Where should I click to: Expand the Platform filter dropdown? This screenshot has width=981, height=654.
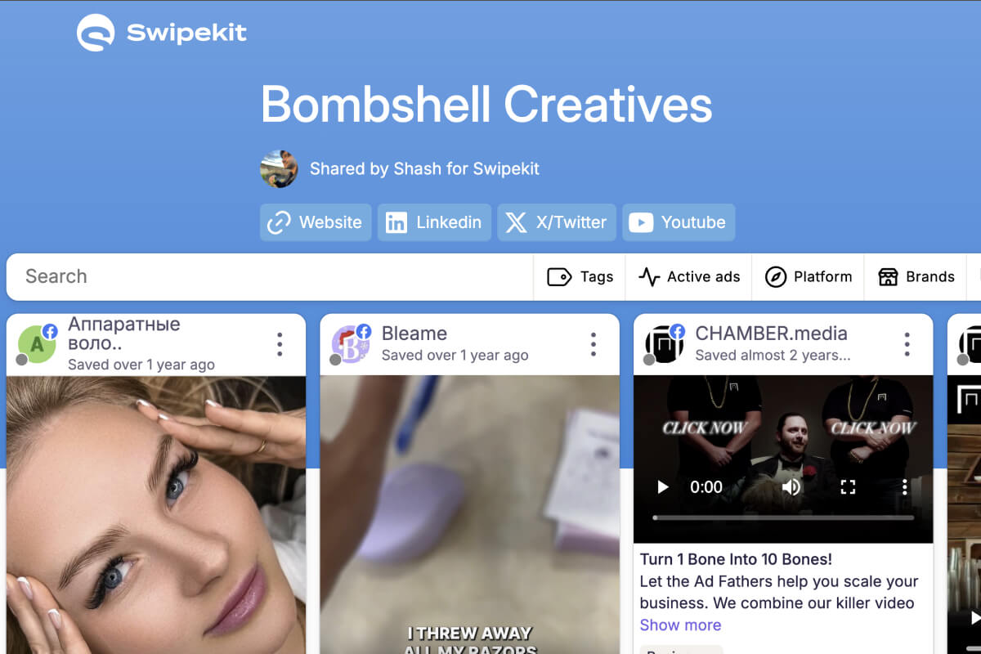pyautogui.click(x=809, y=277)
